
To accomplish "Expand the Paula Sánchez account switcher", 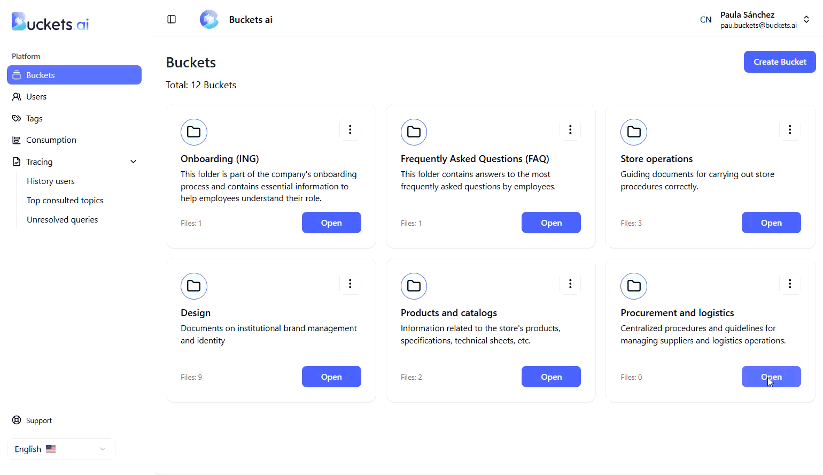I will click(806, 19).
